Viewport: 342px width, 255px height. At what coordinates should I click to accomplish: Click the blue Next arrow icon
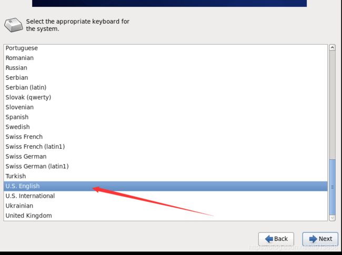(x=313, y=239)
